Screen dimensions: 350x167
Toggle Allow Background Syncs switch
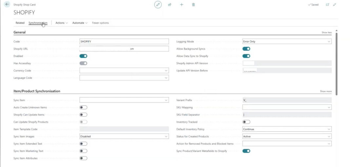pyautogui.click(x=246, y=48)
